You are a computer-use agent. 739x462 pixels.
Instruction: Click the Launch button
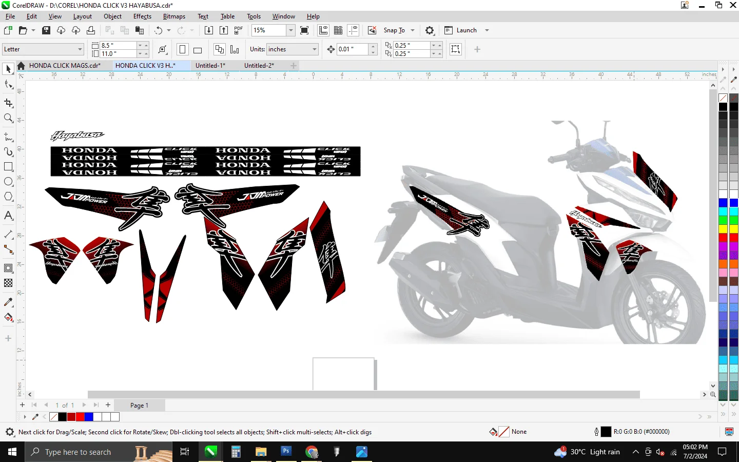coord(461,30)
